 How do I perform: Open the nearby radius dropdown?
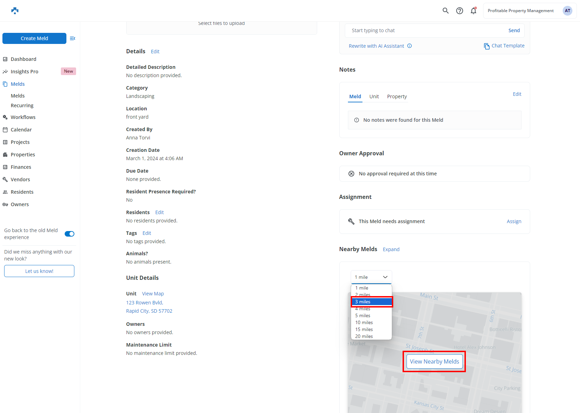[371, 277]
